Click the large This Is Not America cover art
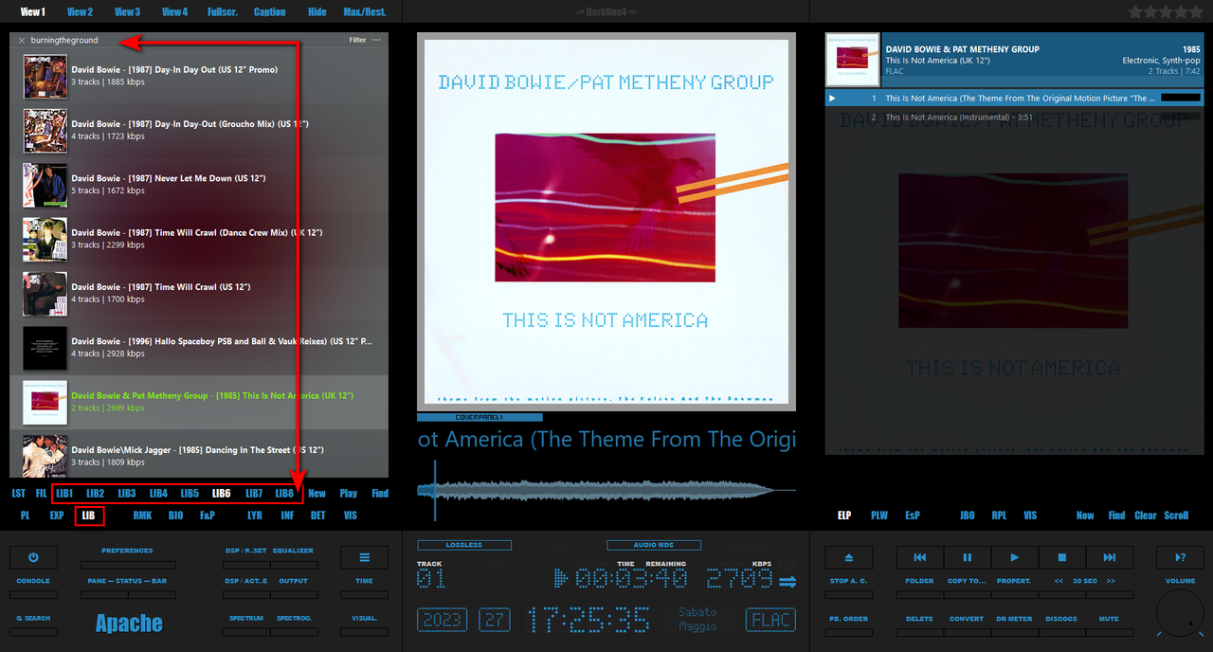This screenshot has height=652, width=1213. pyautogui.click(x=606, y=223)
